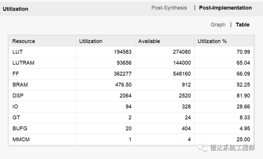263x159 pixels.
Task: Click the Utilization % column header
Action: [x=212, y=41]
